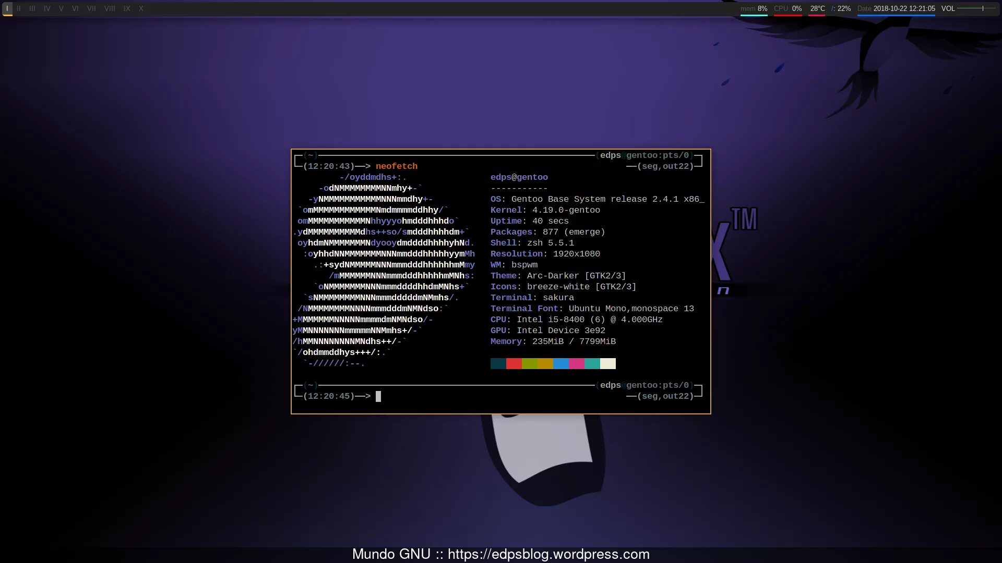Screen dimensions: 1002x563
Task: Click the Shell: zsh 5.5.1 line
Action: 532,243
